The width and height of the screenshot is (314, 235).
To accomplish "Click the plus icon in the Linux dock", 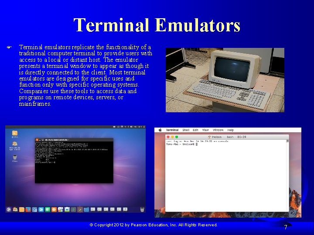I will (x=125, y=209).
